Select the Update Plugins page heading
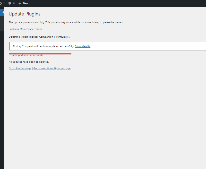Screen dimensions: 206x169 24,14
